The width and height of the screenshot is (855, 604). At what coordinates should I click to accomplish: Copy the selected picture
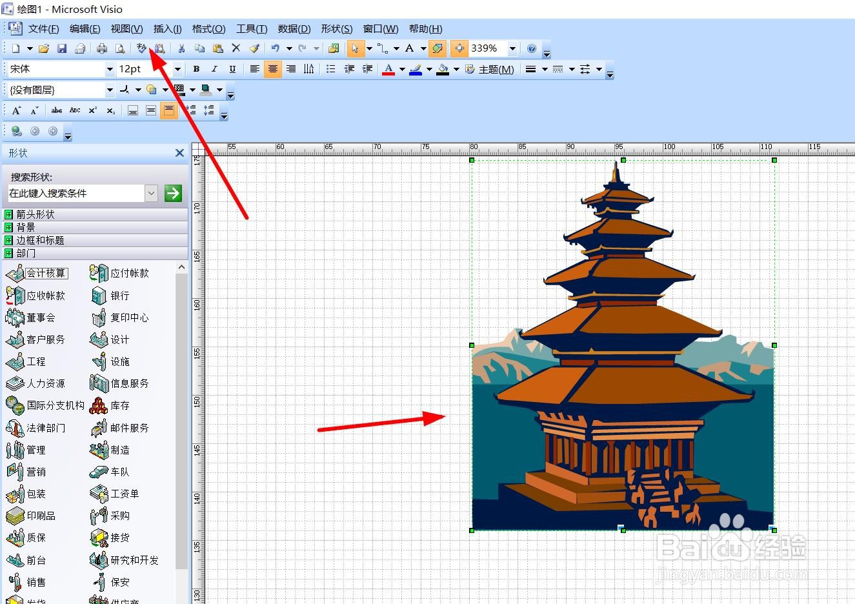(x=200, y=48)
